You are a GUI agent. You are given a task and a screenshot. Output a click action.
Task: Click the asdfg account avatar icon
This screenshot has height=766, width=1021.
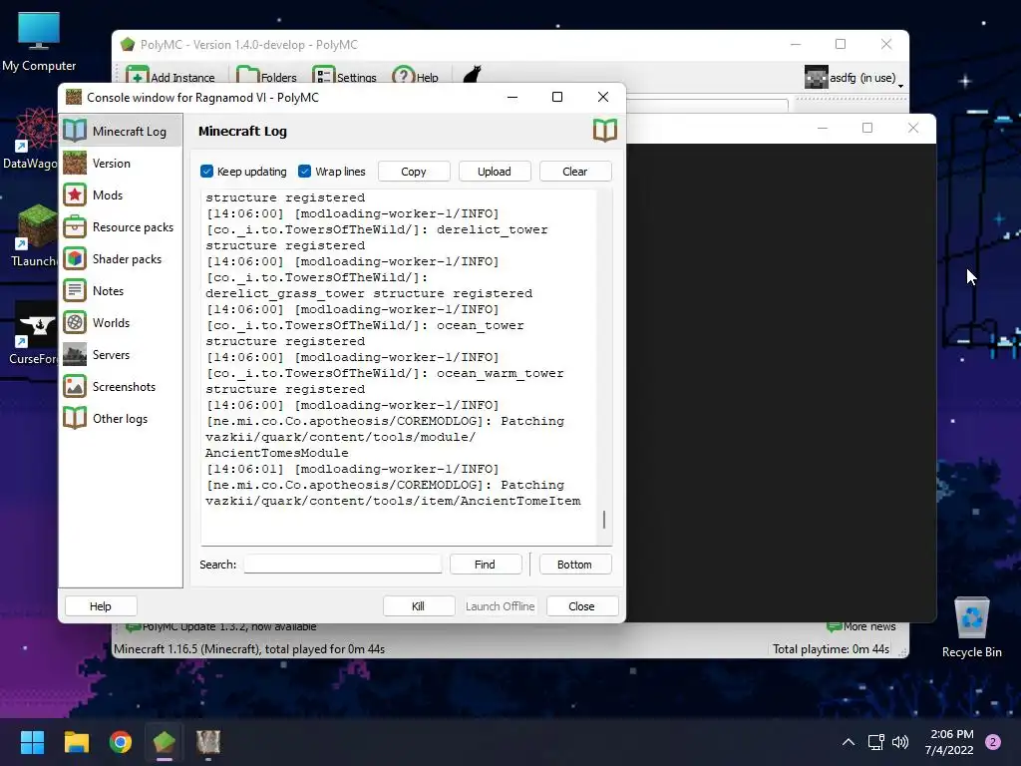(816, 78)
